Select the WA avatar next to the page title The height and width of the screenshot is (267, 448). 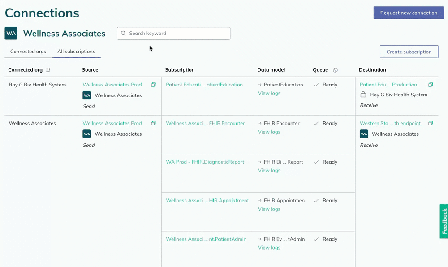(x=11, y=33)
